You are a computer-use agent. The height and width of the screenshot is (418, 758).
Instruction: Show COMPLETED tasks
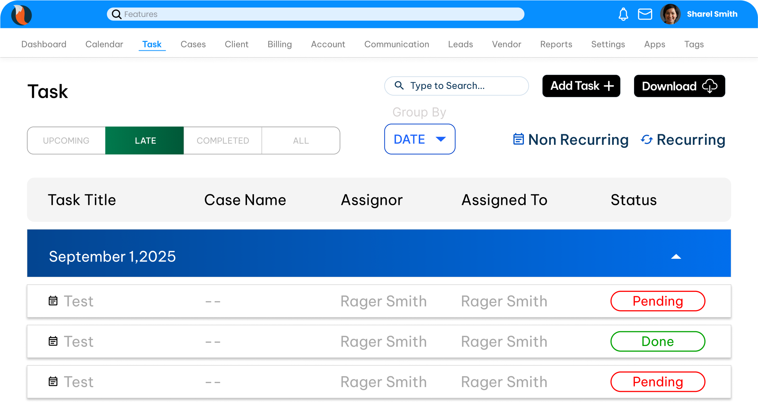click(223, 140)
